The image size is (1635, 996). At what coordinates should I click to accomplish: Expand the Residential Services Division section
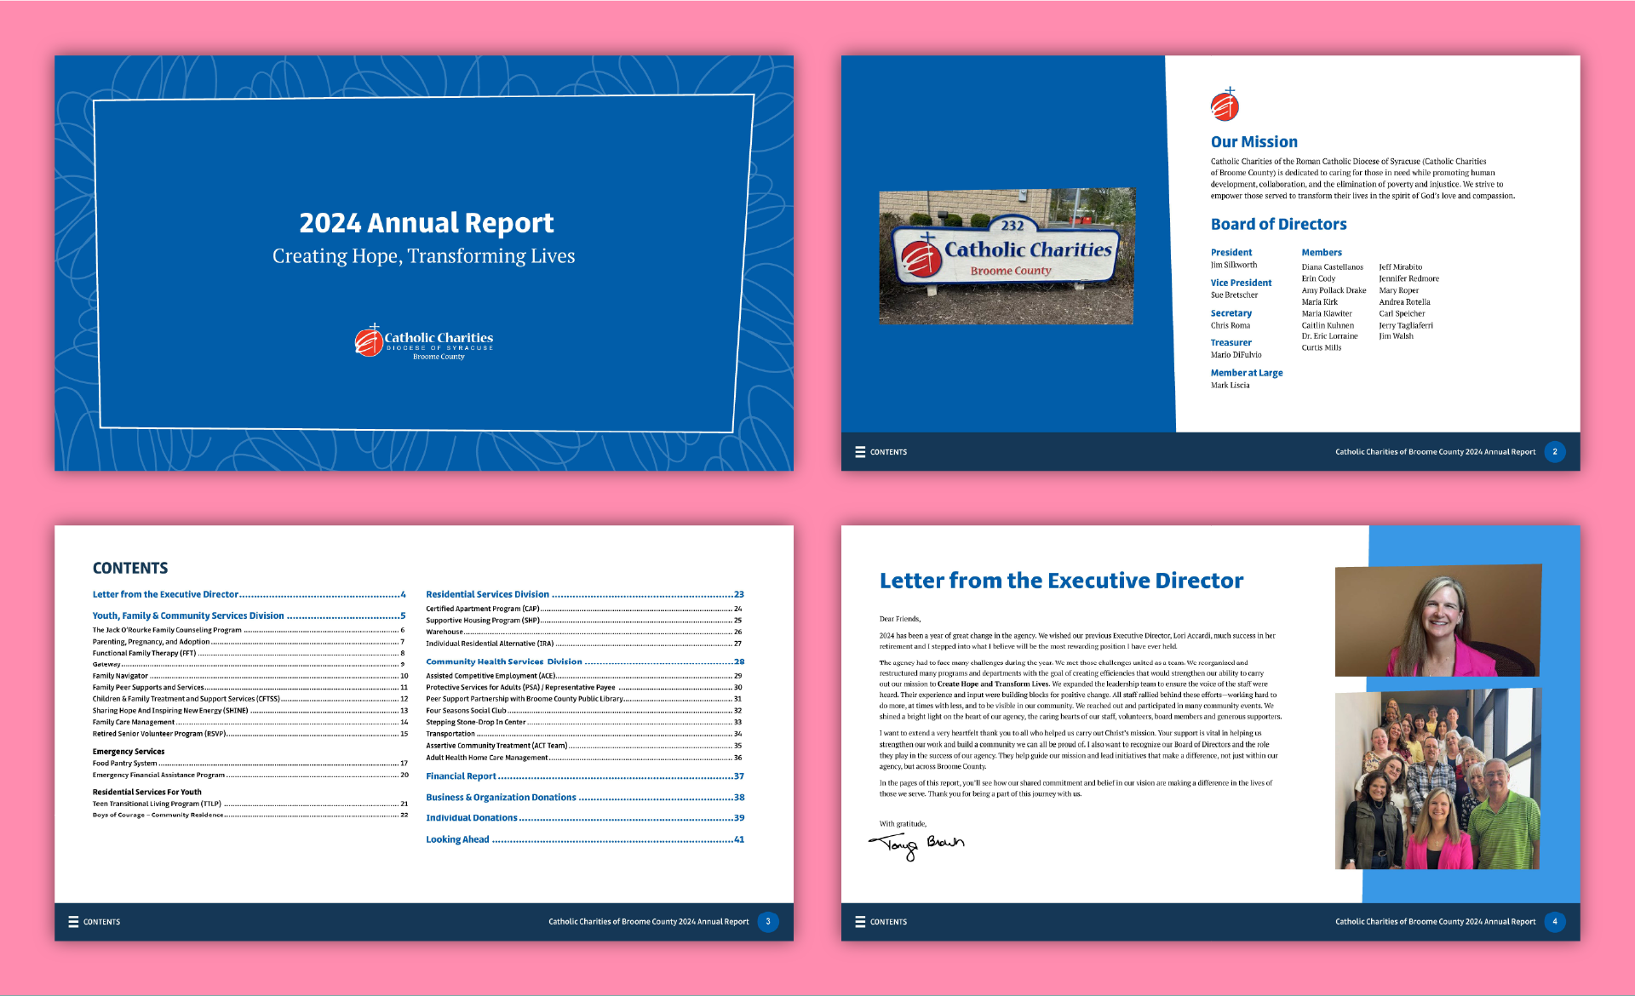click(x=488, y=594)
